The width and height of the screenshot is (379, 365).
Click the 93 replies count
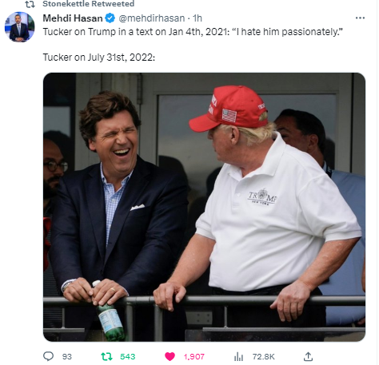67,356
